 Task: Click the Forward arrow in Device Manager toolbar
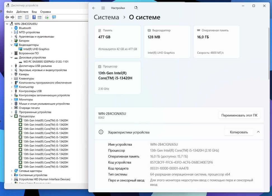tap(13, 17)
